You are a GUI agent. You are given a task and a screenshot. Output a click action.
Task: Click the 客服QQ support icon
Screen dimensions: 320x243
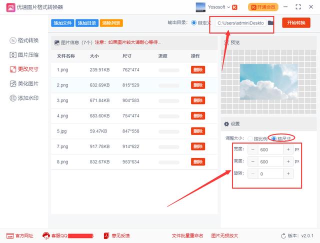(x=46, y=235)
